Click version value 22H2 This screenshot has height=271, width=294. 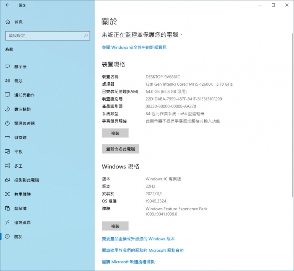tap(150, 186)
